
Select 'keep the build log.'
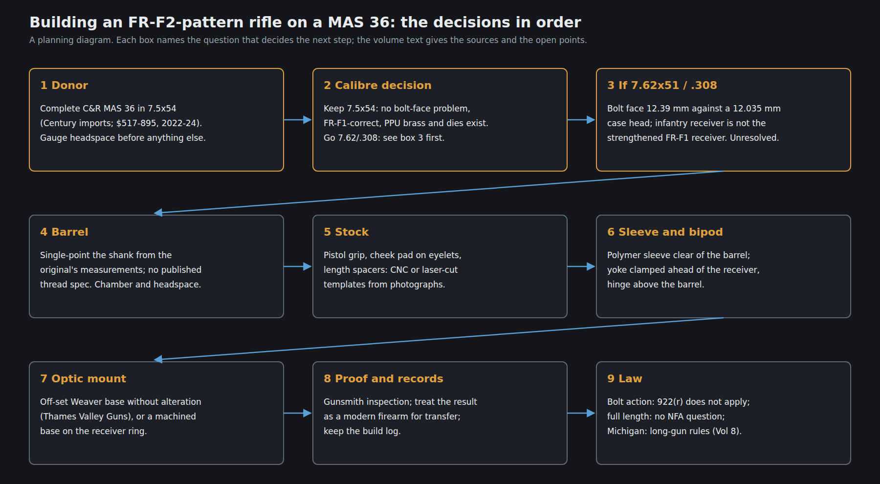point(362,431)
